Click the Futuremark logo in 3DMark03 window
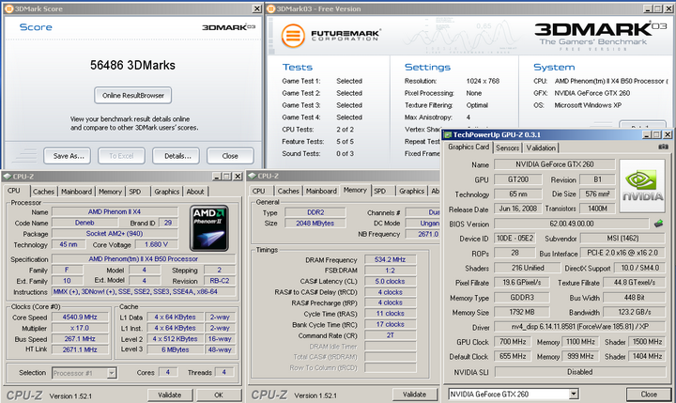This screenshot has height=403, width=676. coord(330,36)
